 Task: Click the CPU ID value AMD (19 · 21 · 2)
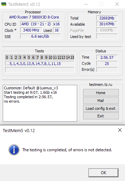(x=36, y=24)
